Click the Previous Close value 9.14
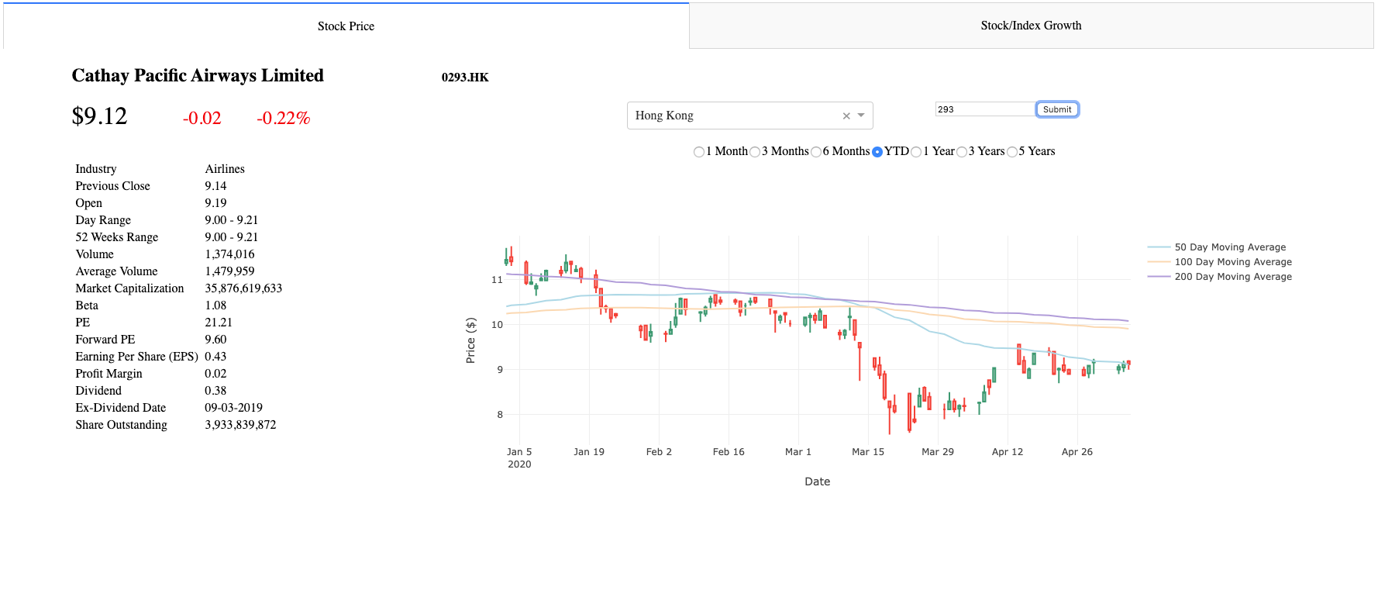The width and height of the screenshot is (1378, 604). click(215, 186)
